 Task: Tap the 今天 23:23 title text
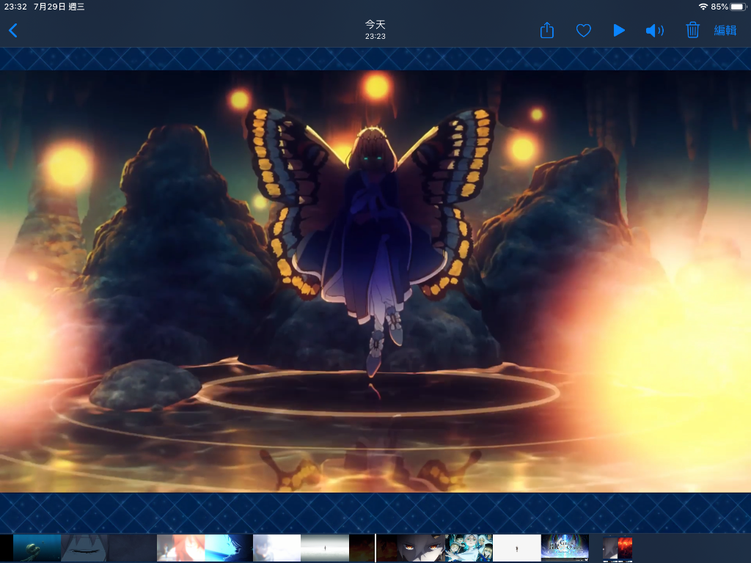tap(375, 29)
